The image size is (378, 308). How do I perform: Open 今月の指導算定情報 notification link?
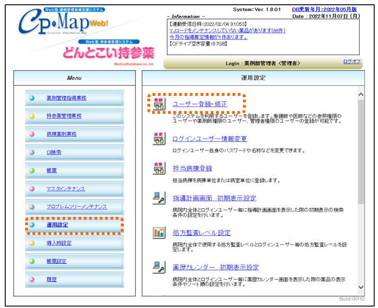tap(208, 37)
